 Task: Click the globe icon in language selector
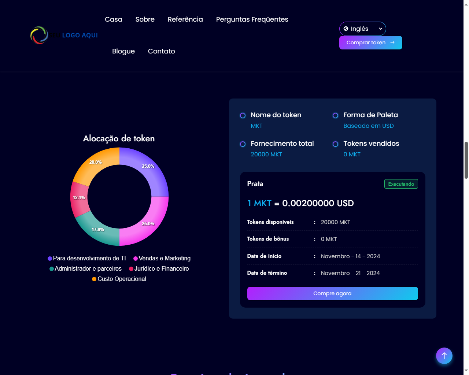pyautogui.click(x=346, y=29)
